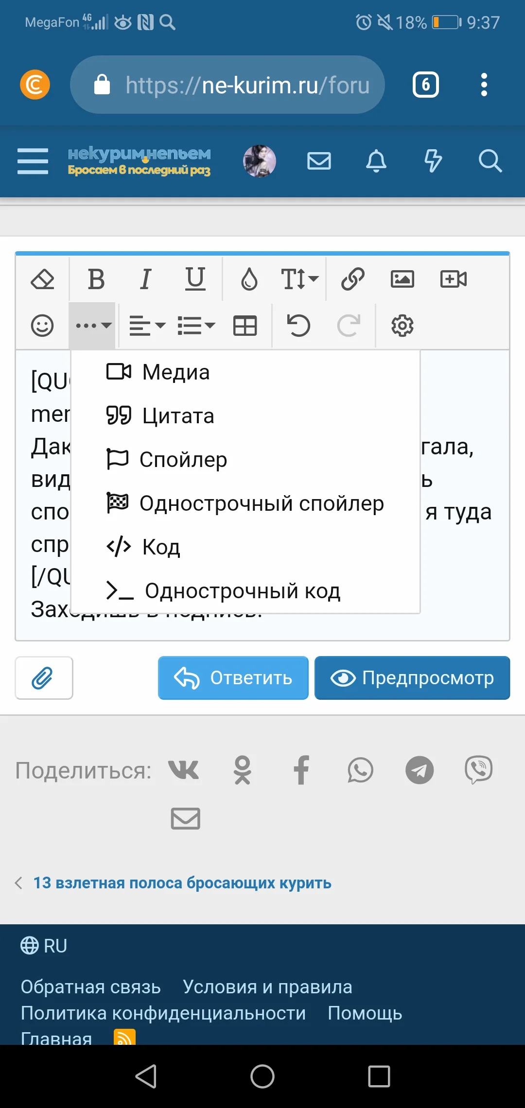Image resolution: width=525 pixels, height=1108 pixels.
Task: Open alerts bell in header
Action: 376,161
